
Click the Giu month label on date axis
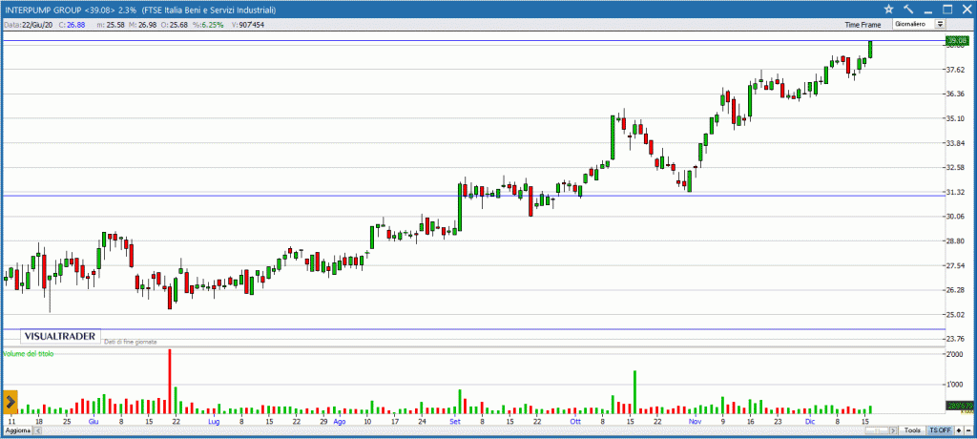[x=93, y=422]
